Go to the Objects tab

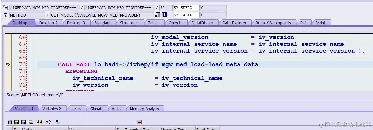coord(175,23)
